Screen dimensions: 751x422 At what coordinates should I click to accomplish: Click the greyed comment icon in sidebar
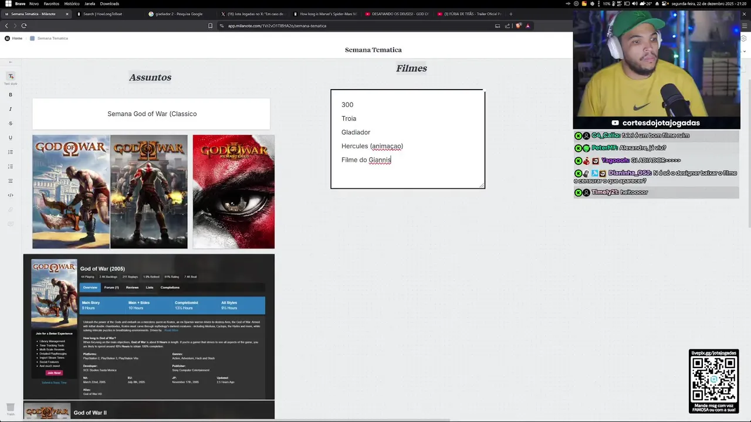[11, 224]
